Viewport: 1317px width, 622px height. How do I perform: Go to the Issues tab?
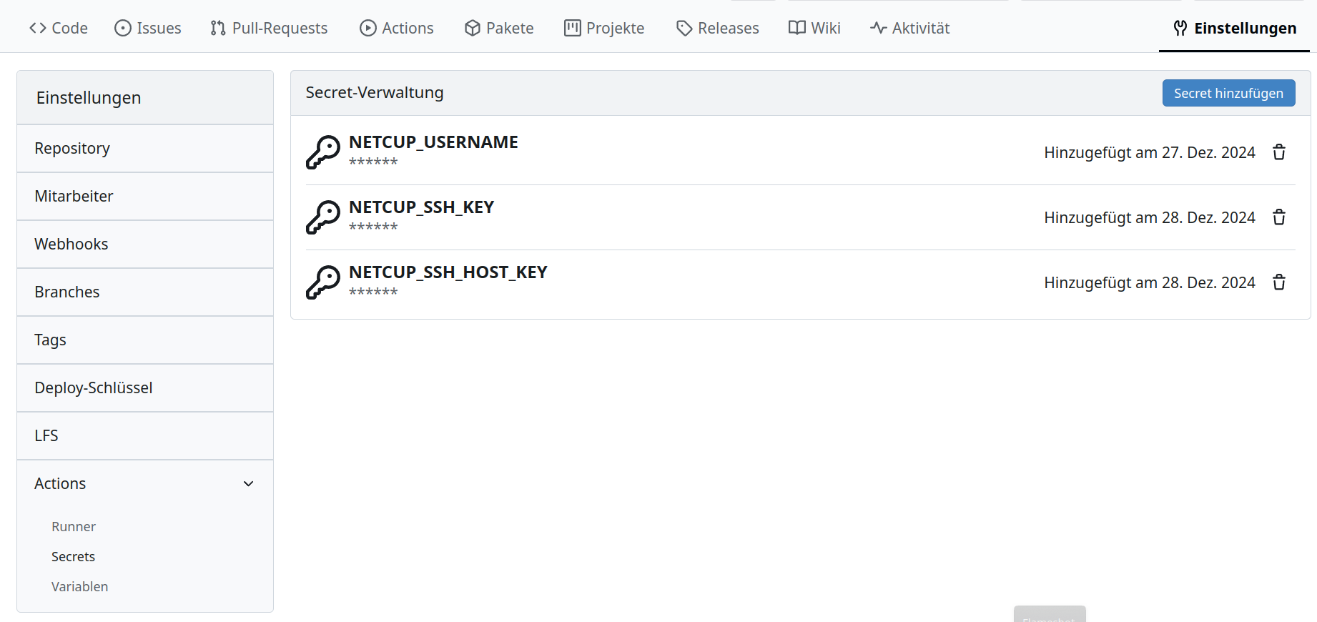tap(148, 28)
